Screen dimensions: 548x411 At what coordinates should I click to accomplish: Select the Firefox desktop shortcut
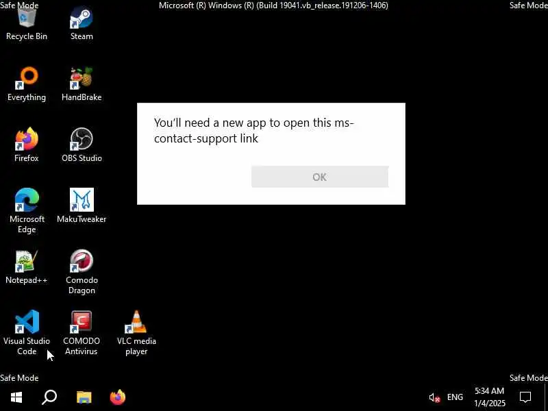coord(27,145)
